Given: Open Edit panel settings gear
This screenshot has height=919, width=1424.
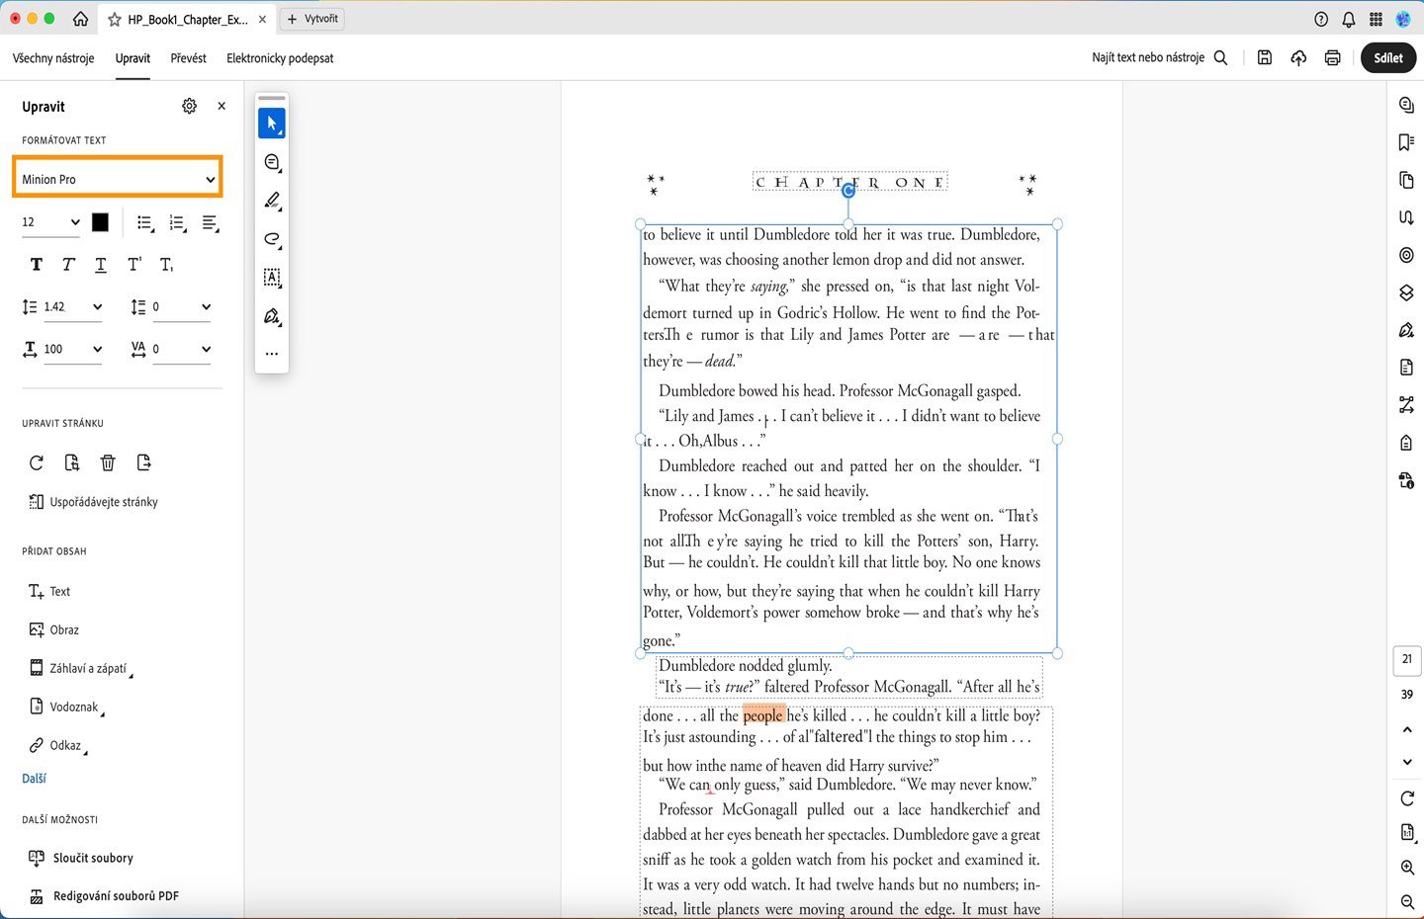Looking at the screenshot, I should click(x=189, y=106).
